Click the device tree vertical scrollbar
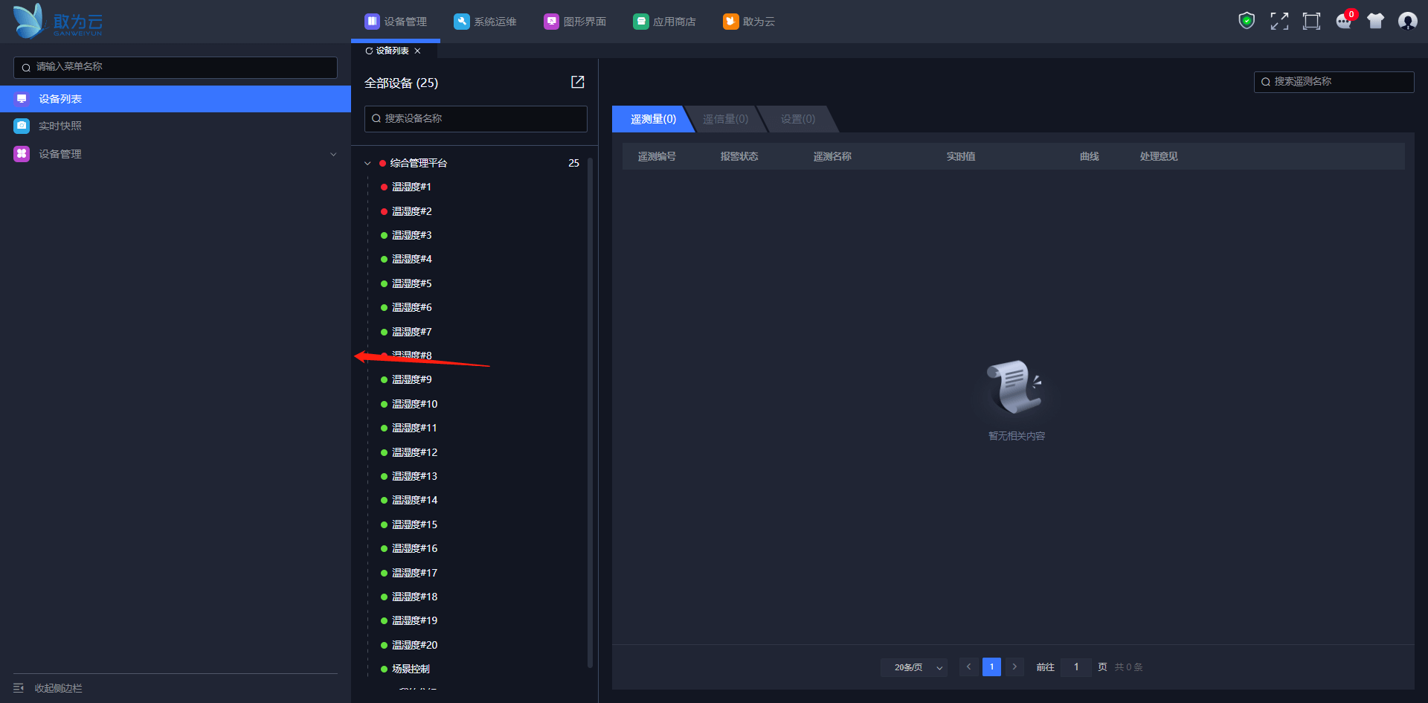 point(590,412)
